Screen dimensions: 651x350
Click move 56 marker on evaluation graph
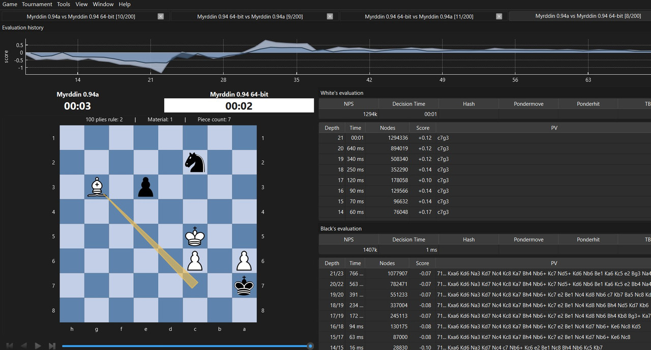pos(515,80)
